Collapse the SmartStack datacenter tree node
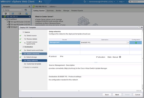This screenshot has width=144, height=98. [5, 19]
